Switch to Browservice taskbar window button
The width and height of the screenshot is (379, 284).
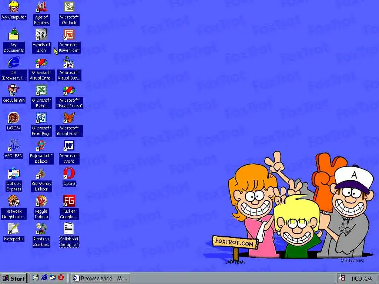(101, 278)
